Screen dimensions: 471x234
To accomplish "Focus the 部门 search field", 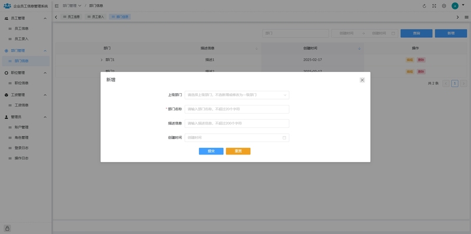I will click(x=296, y=34).
